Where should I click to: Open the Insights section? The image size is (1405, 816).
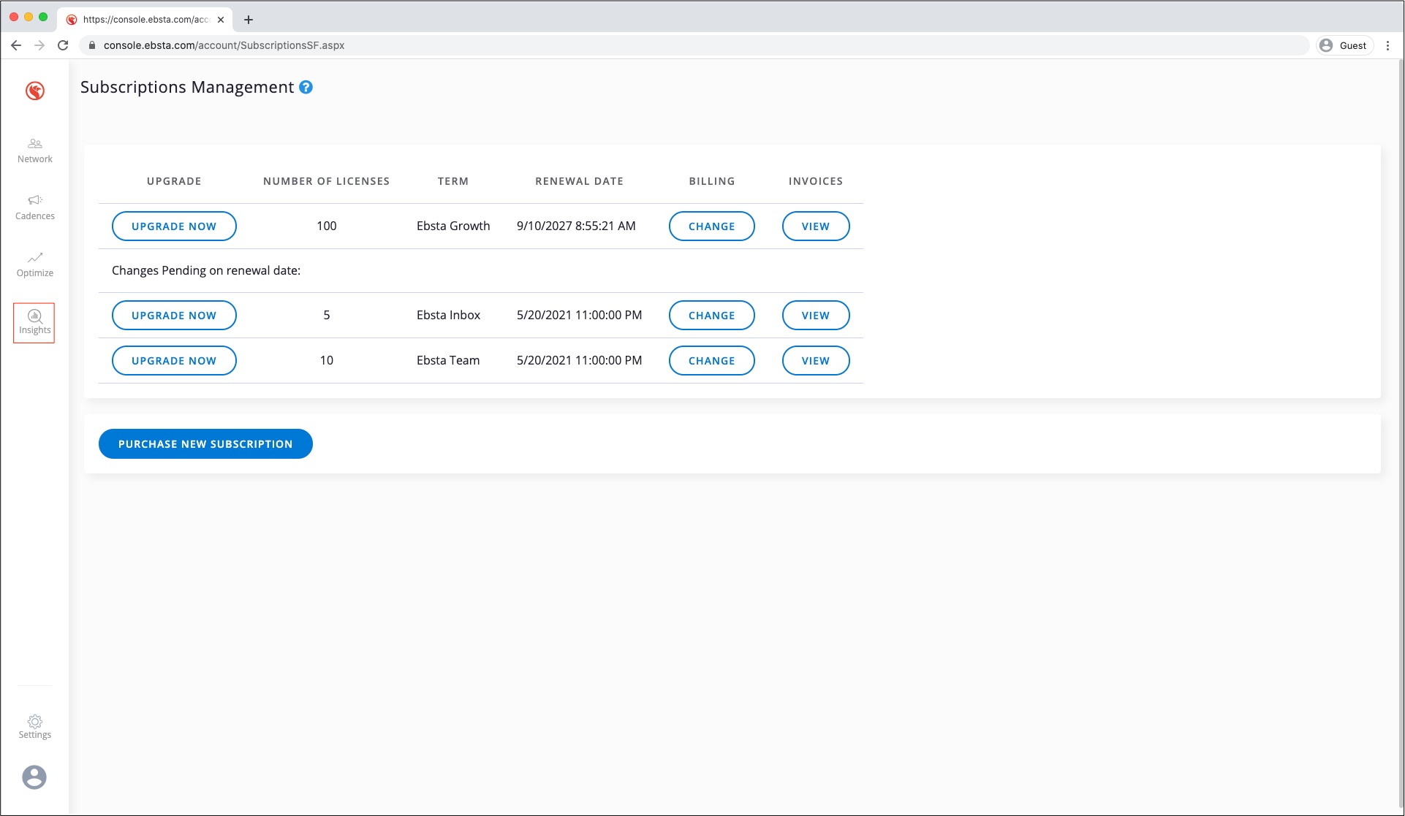pos(34,322)
